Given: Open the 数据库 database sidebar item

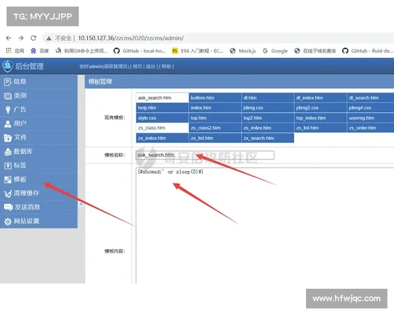Looking at the screenshot, I should [x=23, y=152].
